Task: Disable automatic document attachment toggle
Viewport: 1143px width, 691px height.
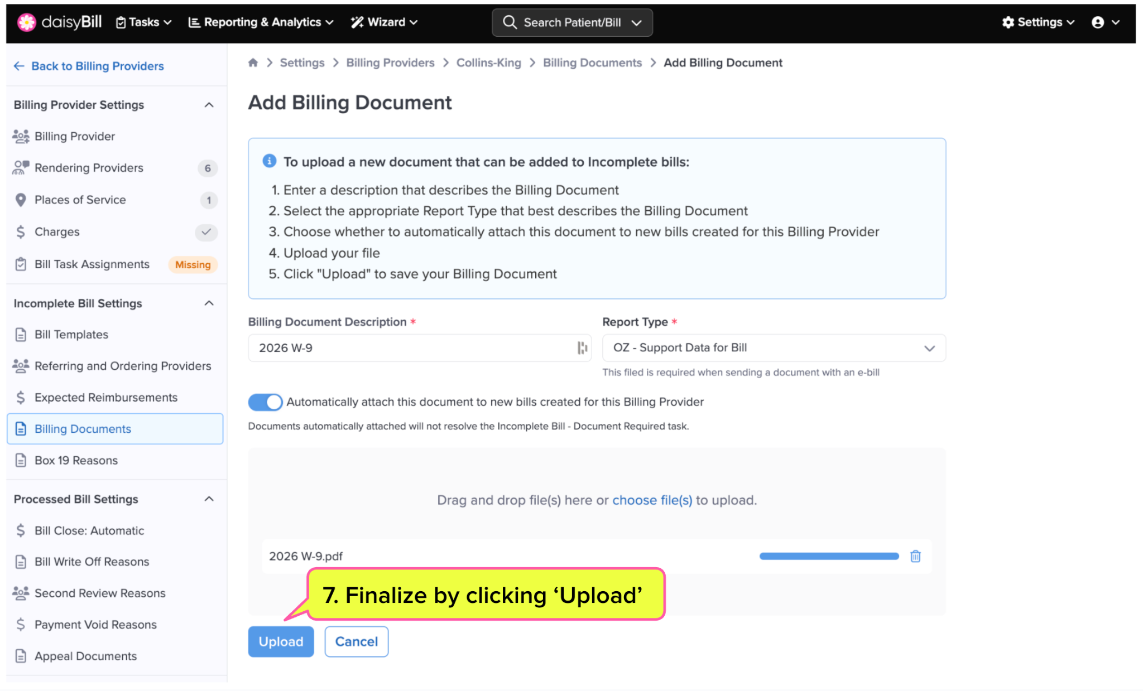Action: click(265, 402)
